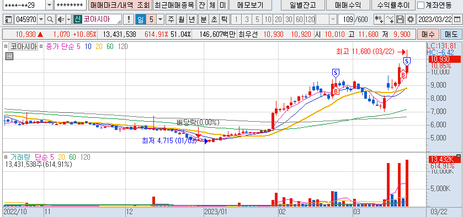Select the 120 interval button
This screenshot has height=217, width=463.
(x=310, y=20)
